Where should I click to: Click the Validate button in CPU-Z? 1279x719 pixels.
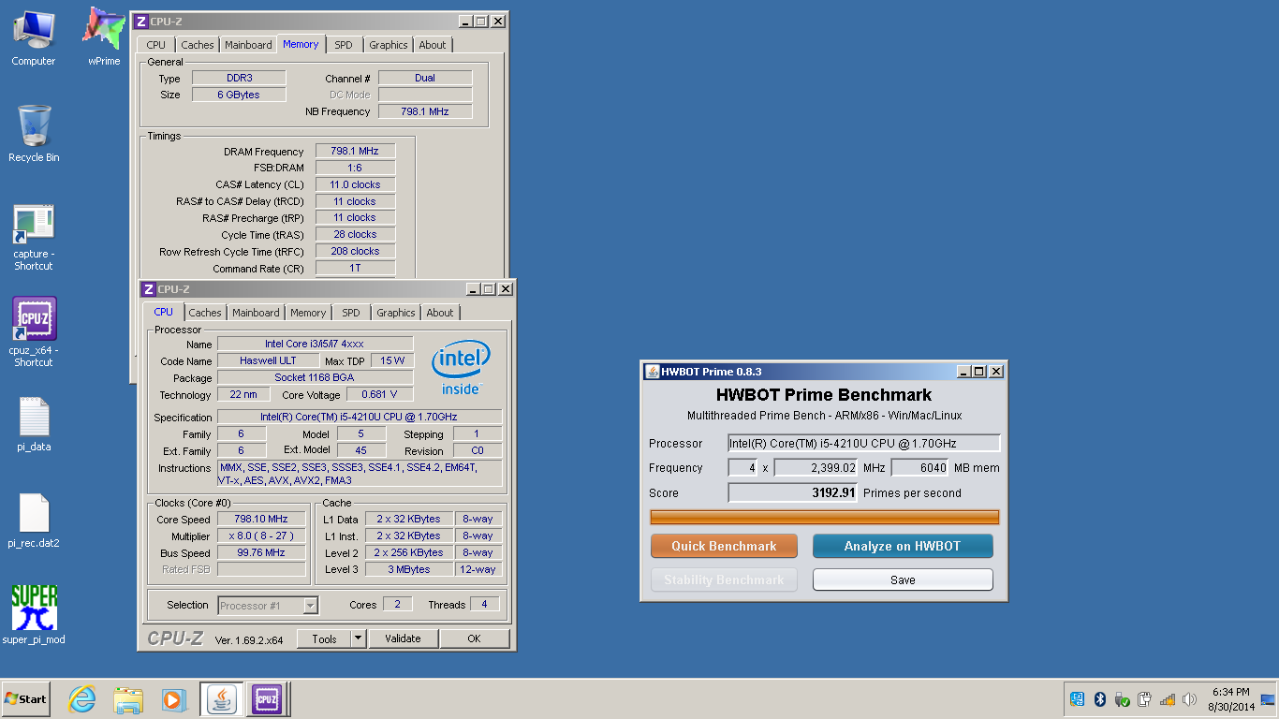coord(403,638)
